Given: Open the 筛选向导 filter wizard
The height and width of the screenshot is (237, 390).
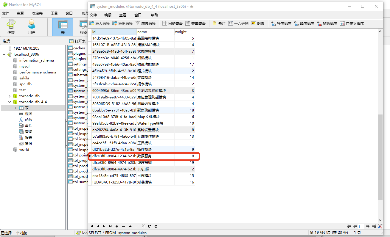Looking at the screenshot, I should 145,23.
